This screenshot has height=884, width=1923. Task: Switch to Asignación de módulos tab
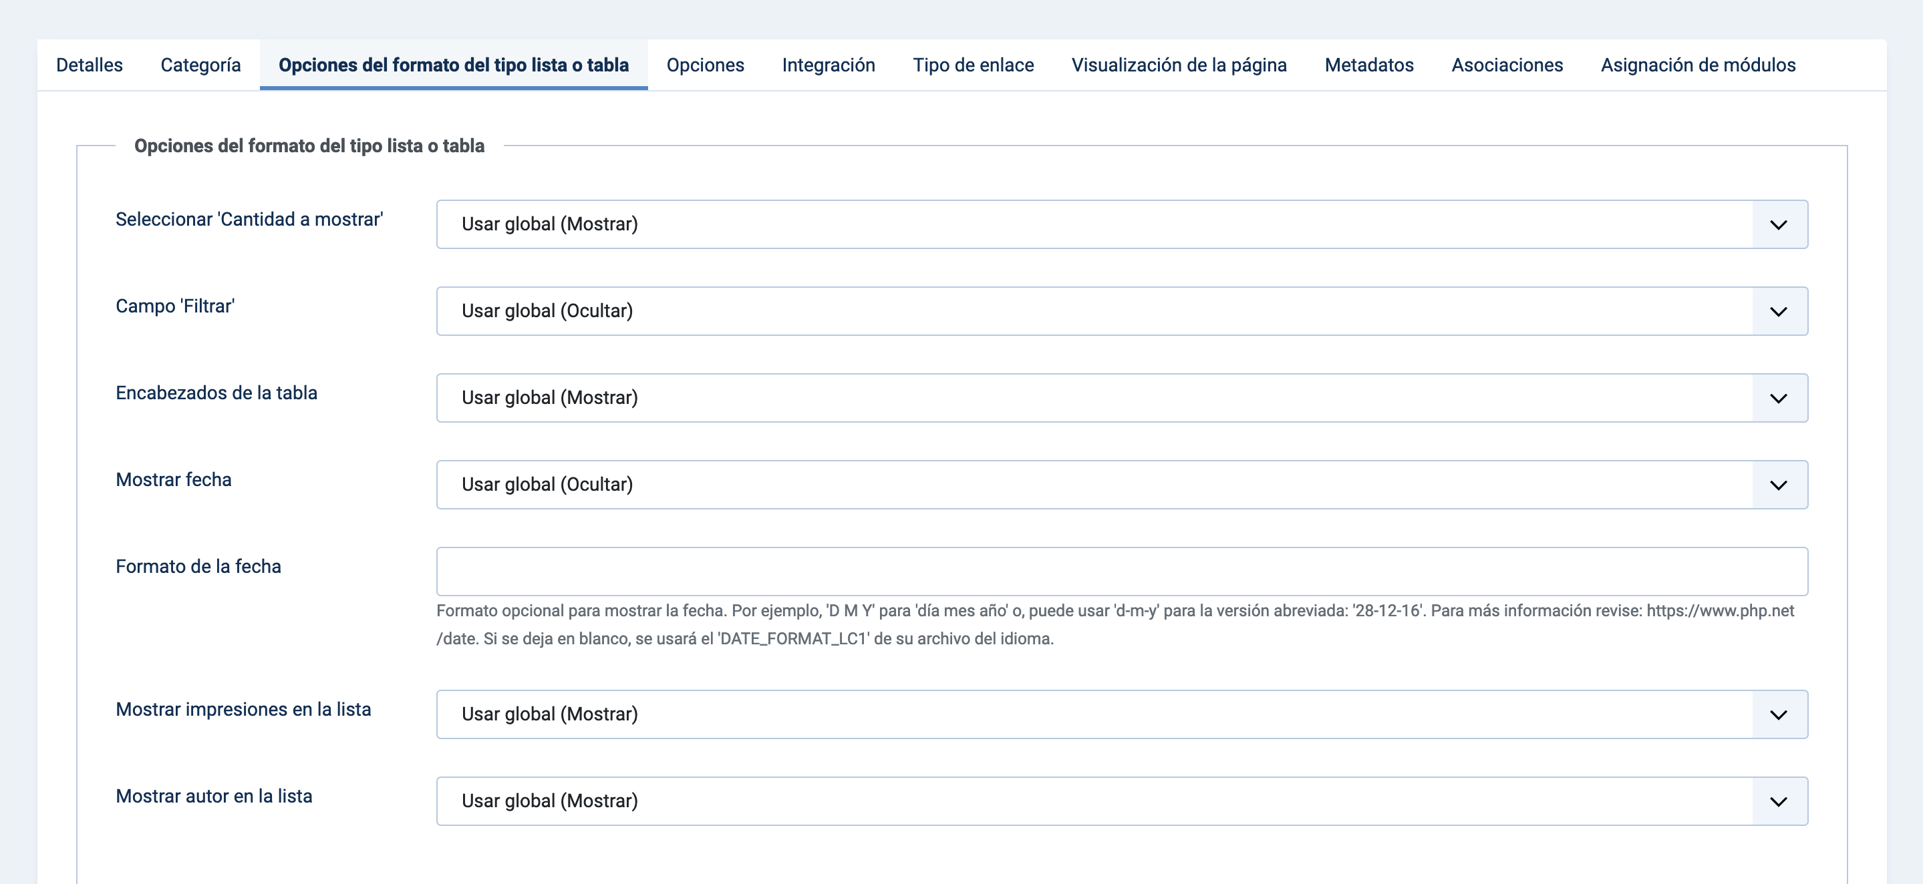pyautogui.click(x=1698, y=65)
